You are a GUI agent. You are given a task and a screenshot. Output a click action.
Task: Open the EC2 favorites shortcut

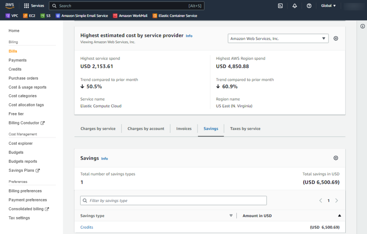(x=29, y=16)
